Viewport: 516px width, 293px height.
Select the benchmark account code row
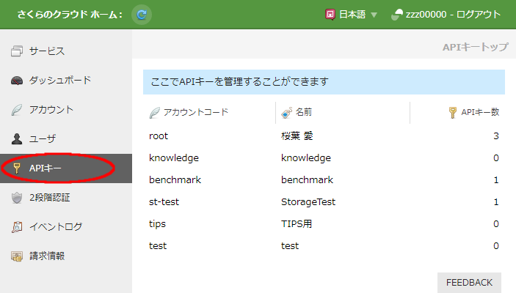175,180
